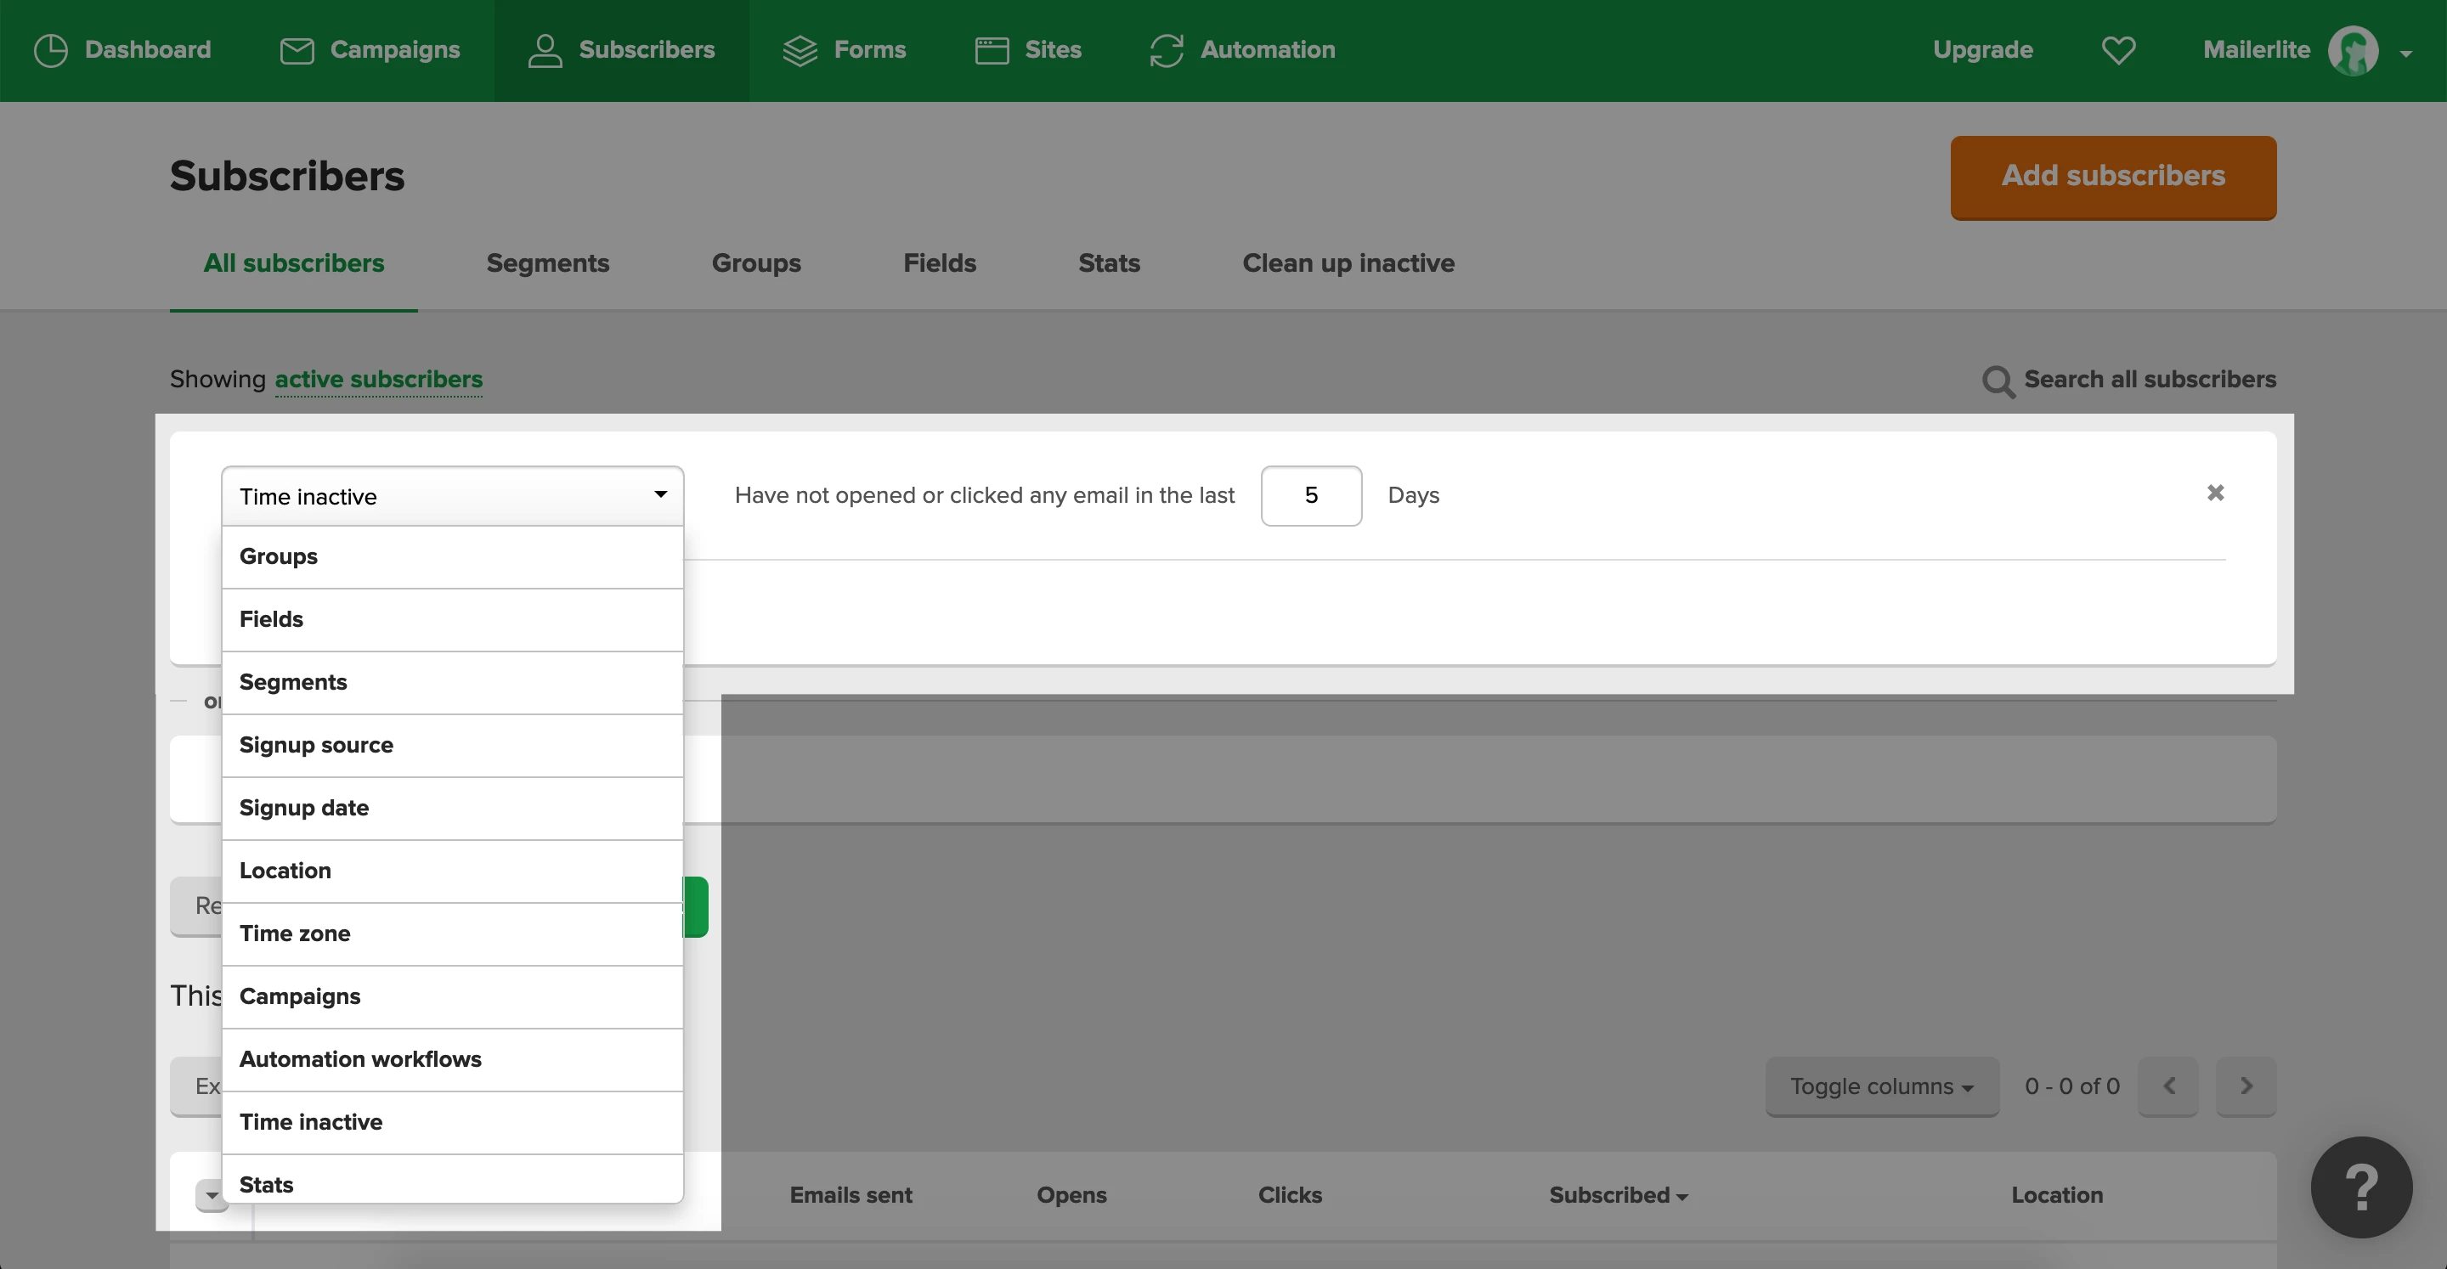Click the Sites browser window icon

(x=992, y=50)
